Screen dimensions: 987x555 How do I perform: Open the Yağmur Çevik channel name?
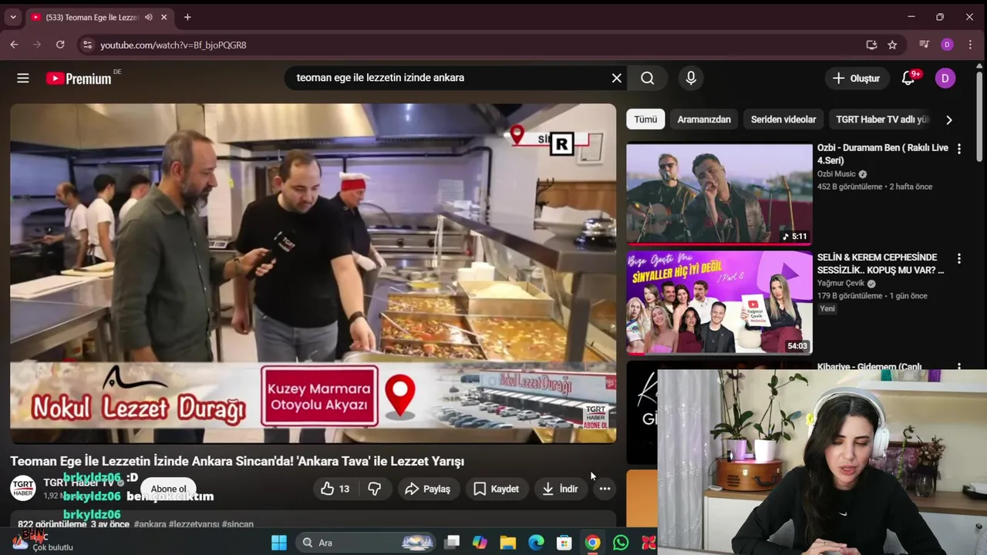pyautogui.click(x=840, y=283)
